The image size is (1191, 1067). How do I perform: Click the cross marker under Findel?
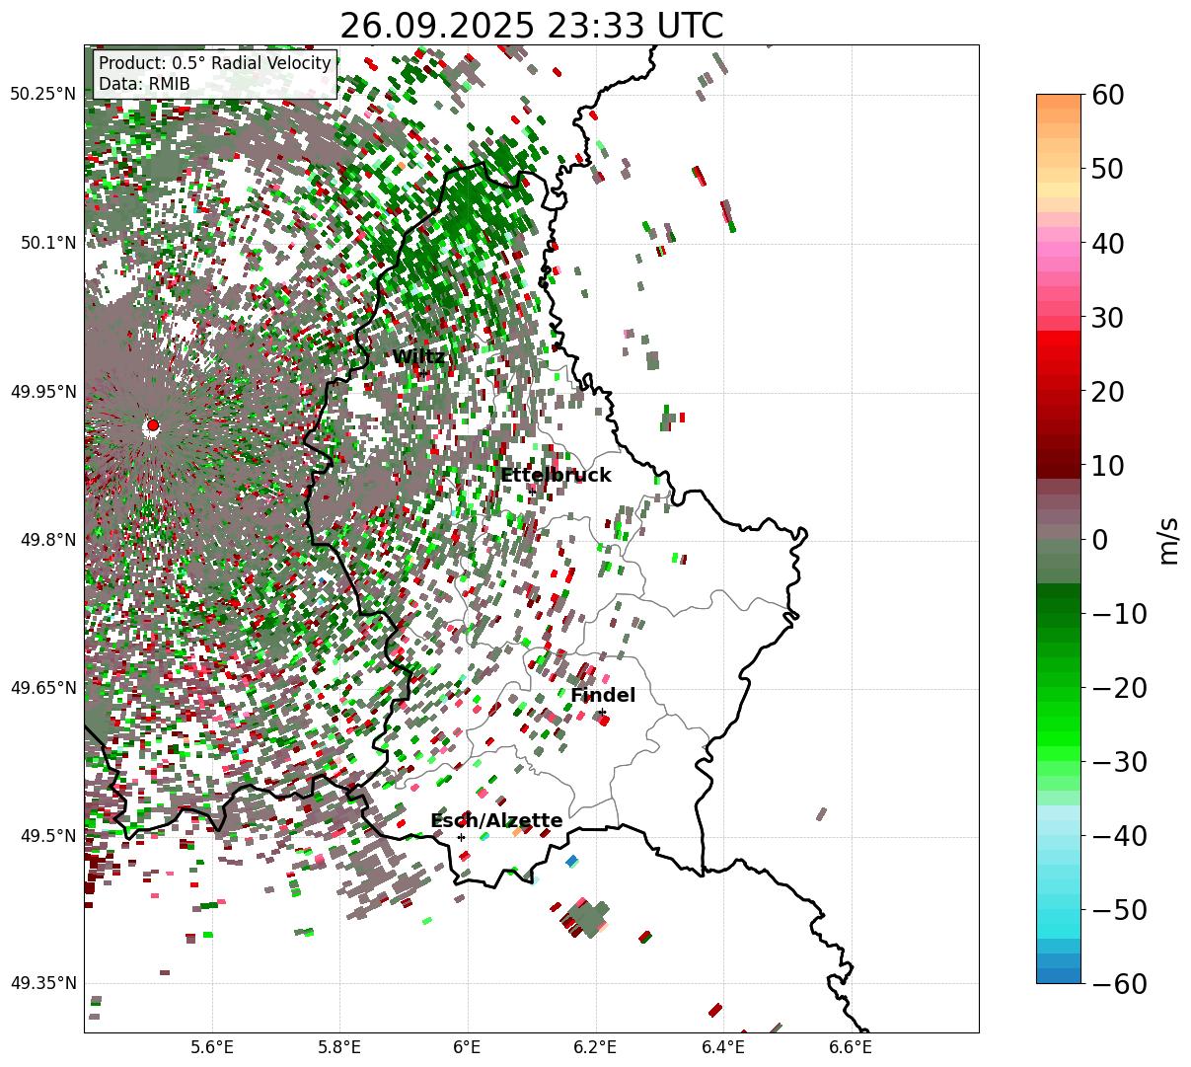pos(602,712)
